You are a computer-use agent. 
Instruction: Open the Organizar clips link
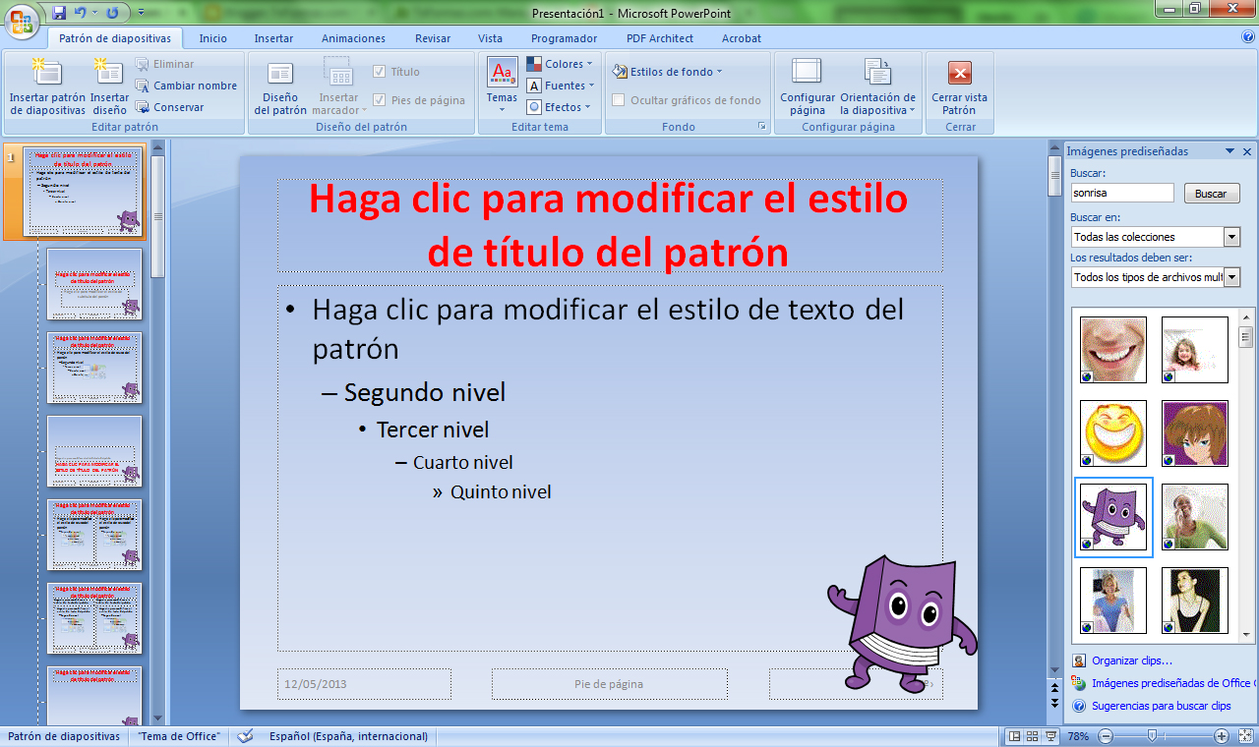click(x=1131, y=661)
